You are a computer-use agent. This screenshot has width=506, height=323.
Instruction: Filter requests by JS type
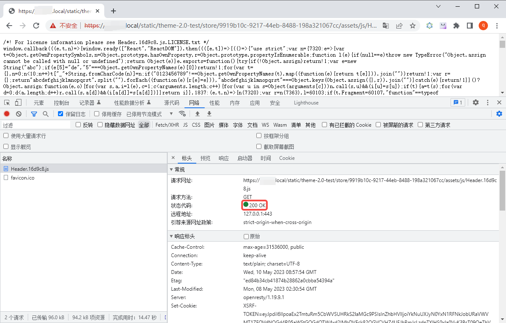pos(185,125)
